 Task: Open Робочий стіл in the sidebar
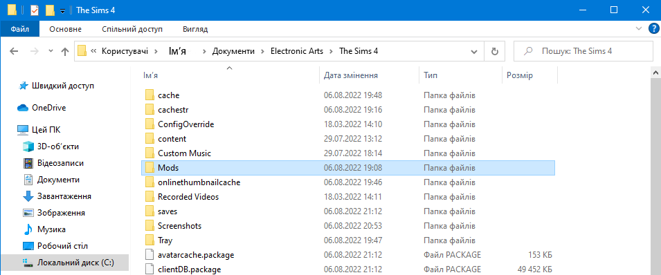pos(62,246)
